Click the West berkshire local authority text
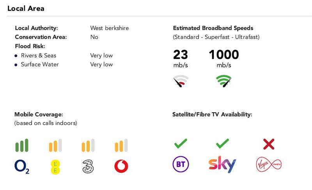 coord(110,28)
